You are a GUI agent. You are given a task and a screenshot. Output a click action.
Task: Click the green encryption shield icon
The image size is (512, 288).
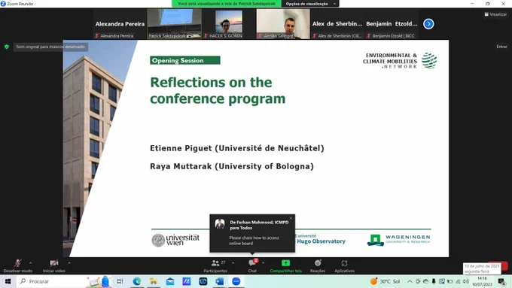click(x=7, y=47)
